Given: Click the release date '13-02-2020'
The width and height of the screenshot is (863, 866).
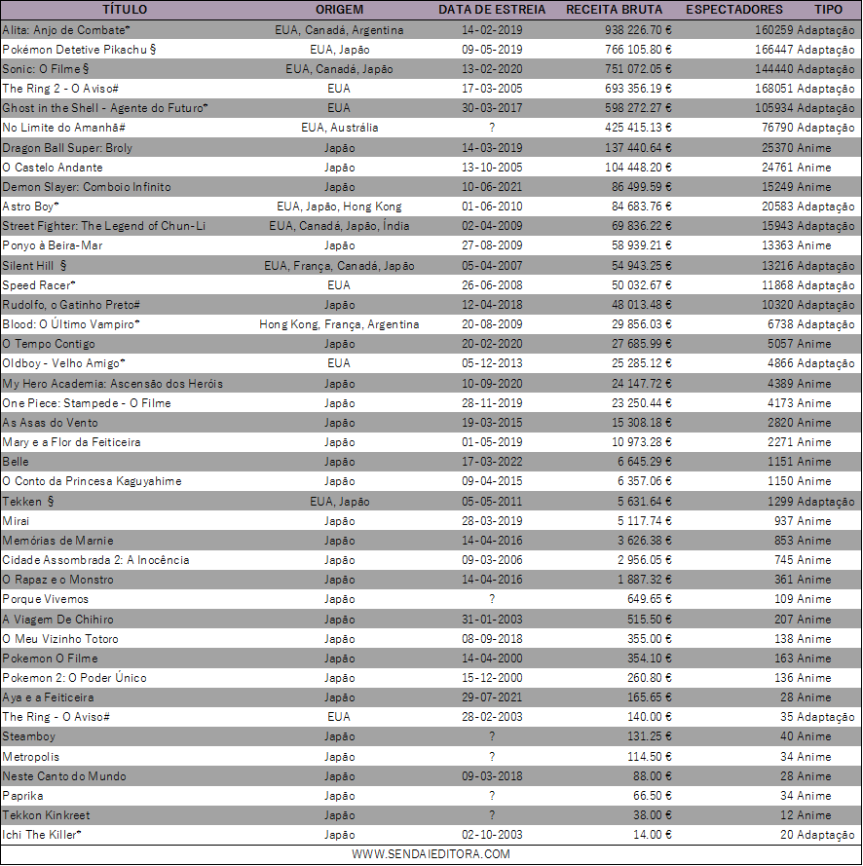Looking at the screenshot, I should 492,69.
